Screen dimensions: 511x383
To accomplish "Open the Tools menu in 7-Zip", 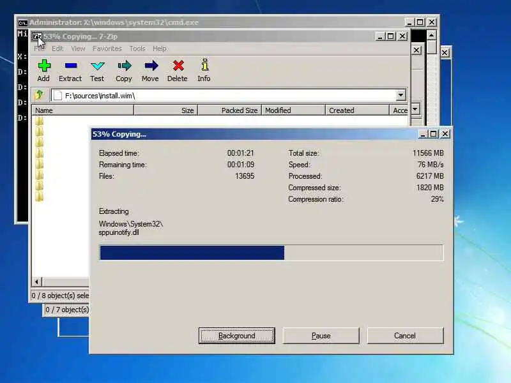I will (x=137, y=49).
